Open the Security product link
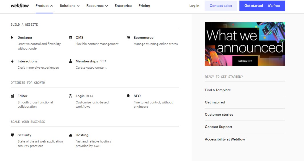This screenshot has height=161, width=304. 25,135
